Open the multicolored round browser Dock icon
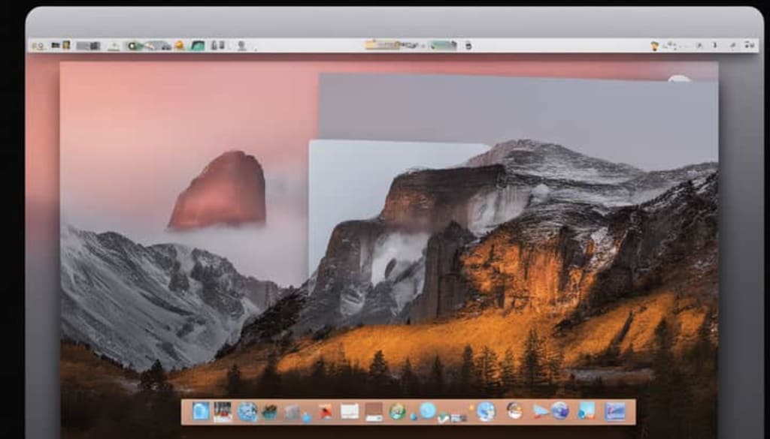Viewport: 770px width, 439px height. click(x=514, y=410)
